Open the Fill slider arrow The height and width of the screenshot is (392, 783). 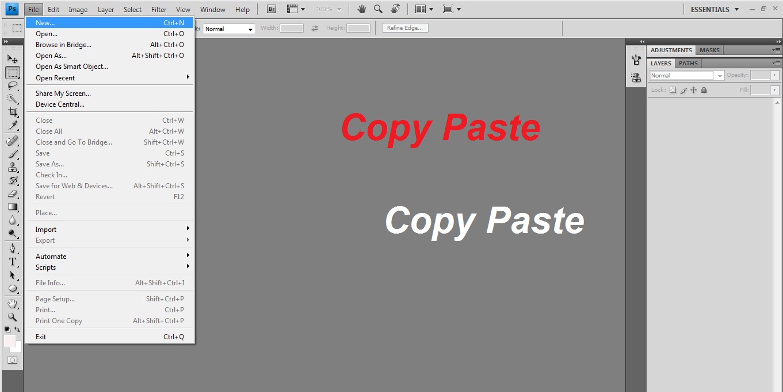click(775, 90)
